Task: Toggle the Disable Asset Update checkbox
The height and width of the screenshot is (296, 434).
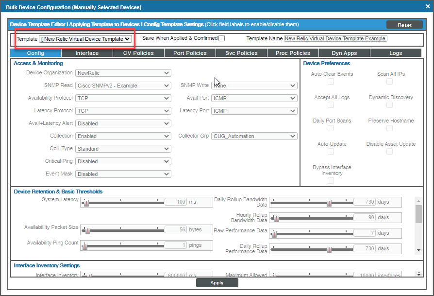Action: tap(389, 151)
